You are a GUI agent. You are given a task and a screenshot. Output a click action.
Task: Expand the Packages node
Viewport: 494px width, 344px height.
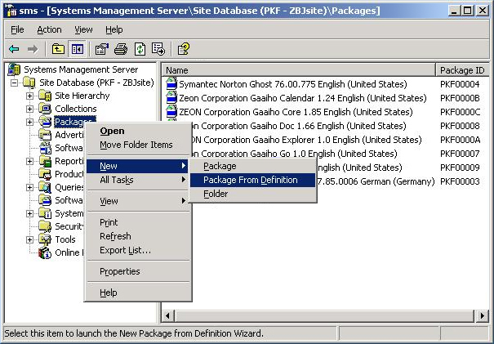click(x=29, y=122)
